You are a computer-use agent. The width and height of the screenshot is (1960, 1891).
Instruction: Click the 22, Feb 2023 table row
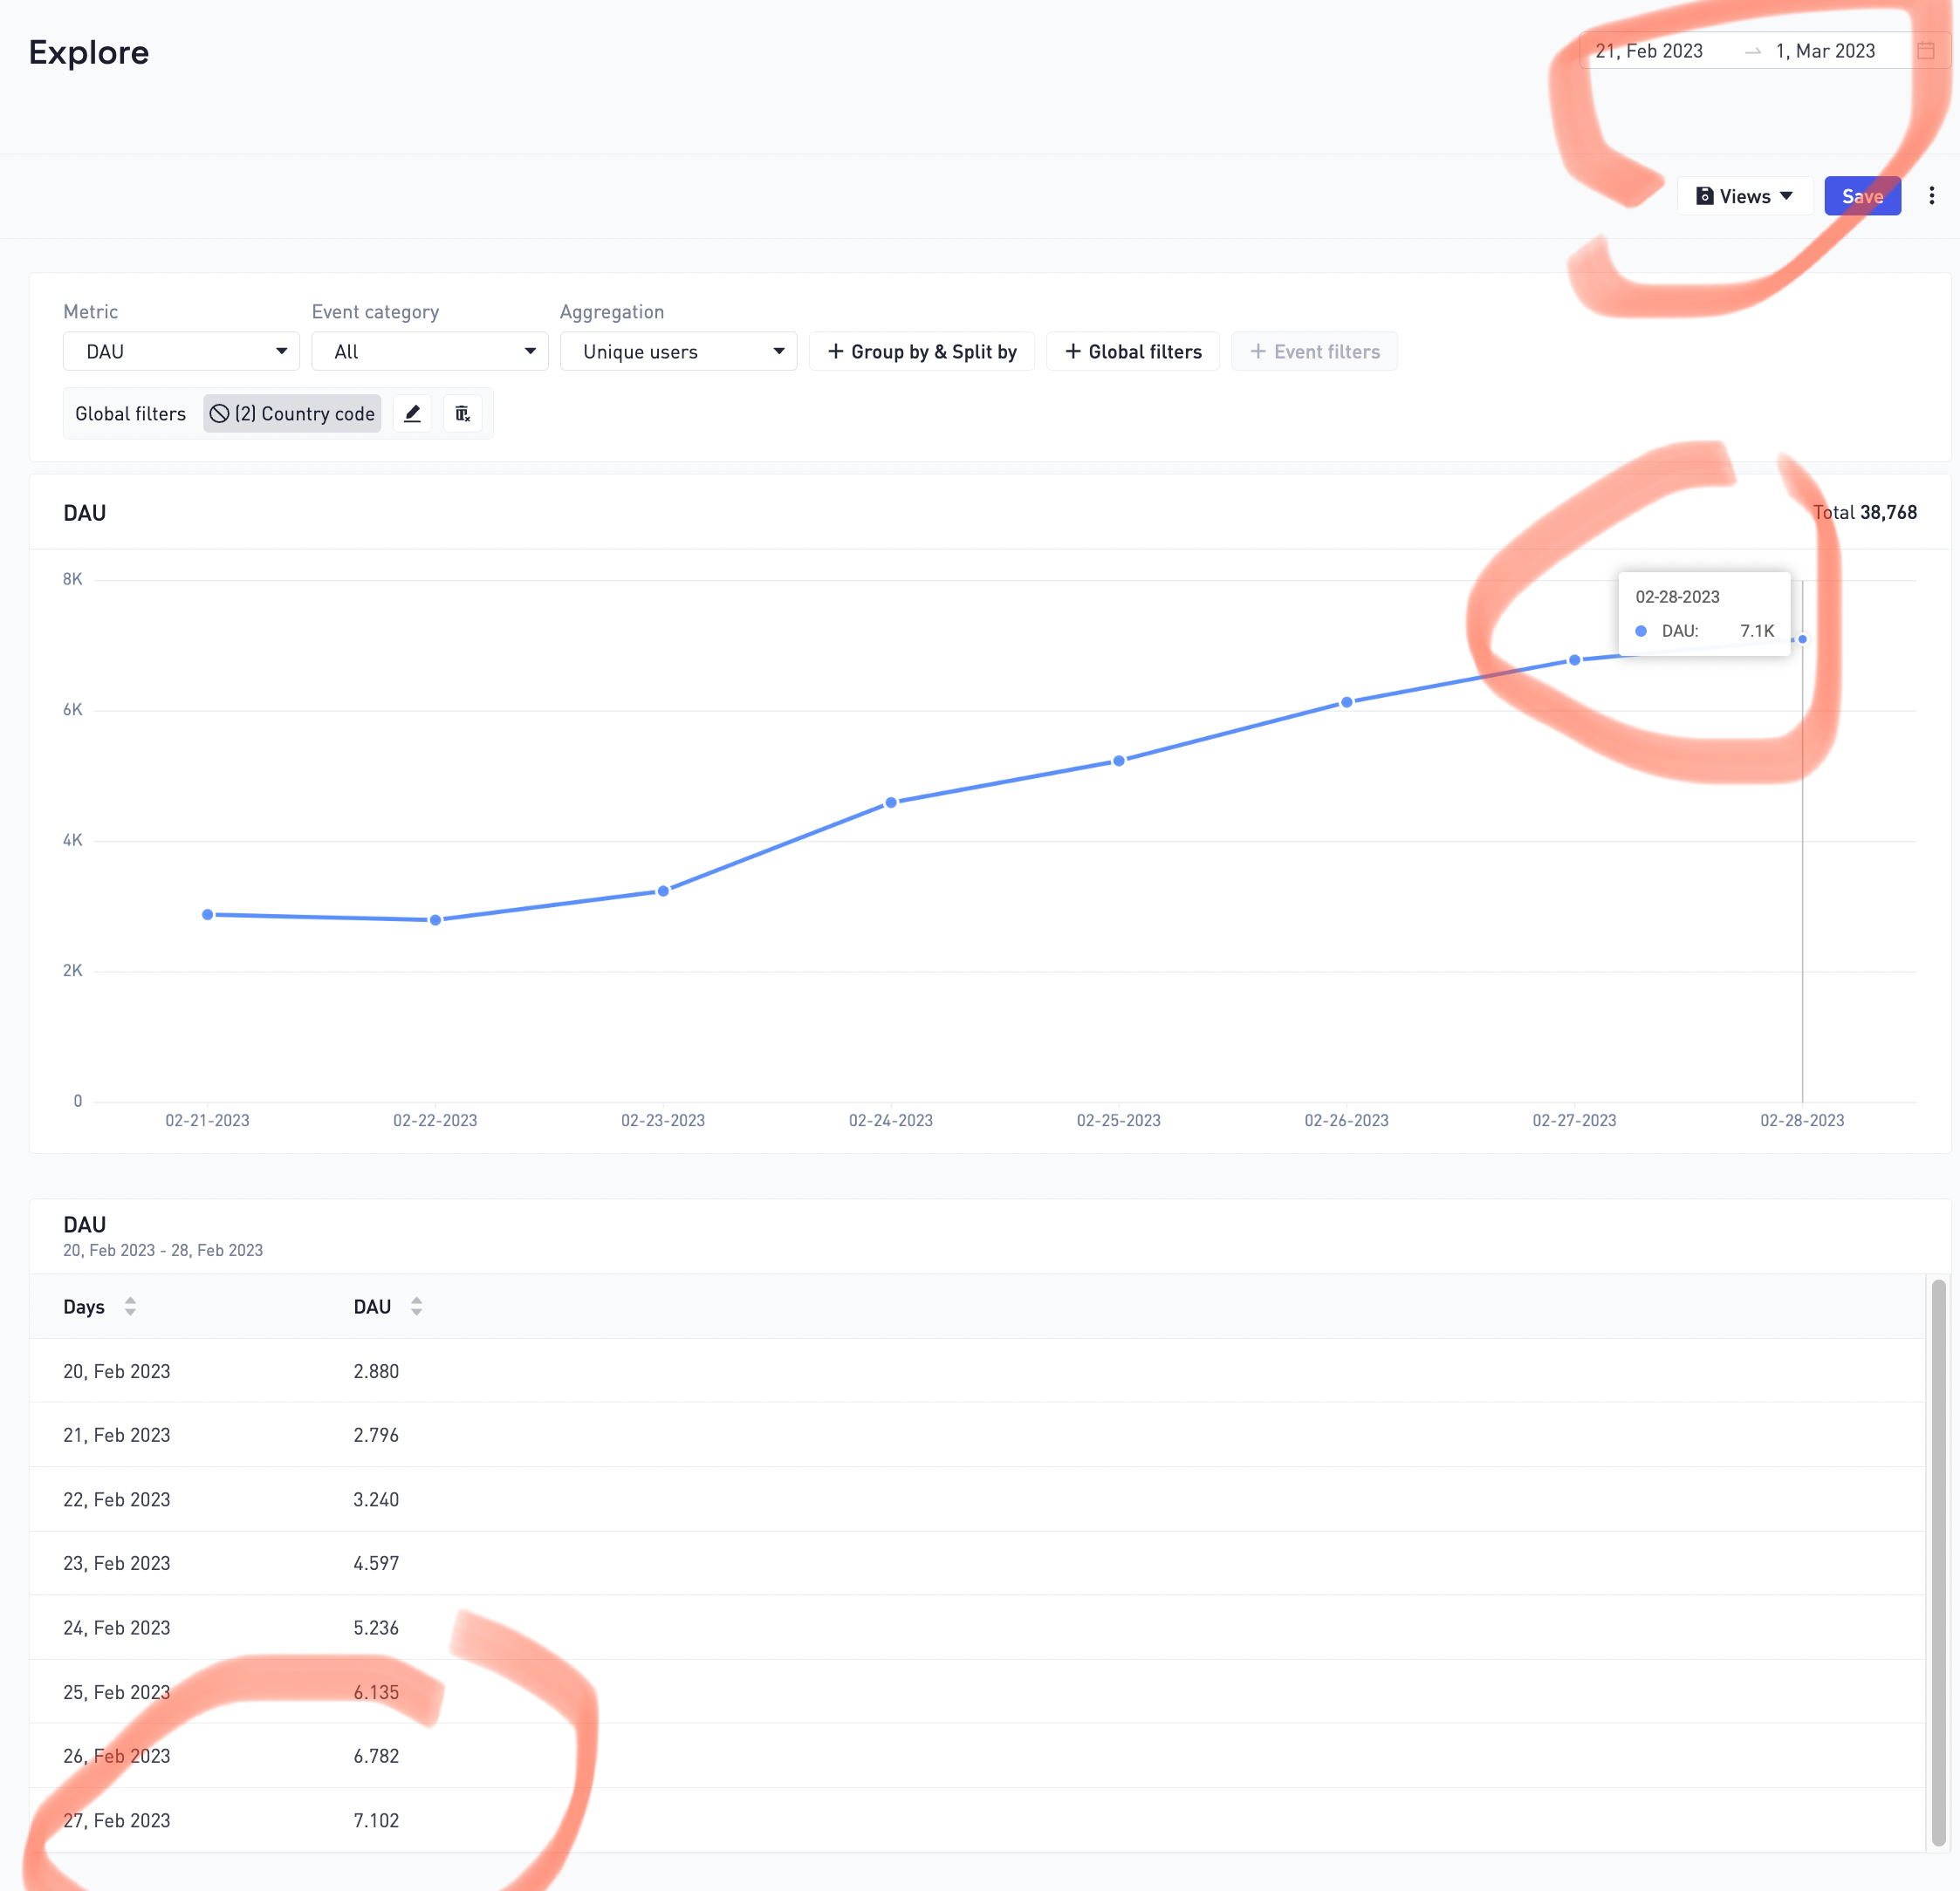[977, 1499]
